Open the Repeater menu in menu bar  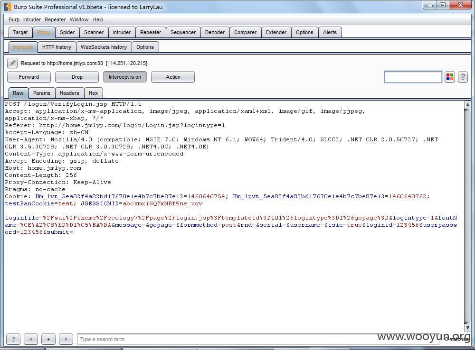tap(55, 19)
